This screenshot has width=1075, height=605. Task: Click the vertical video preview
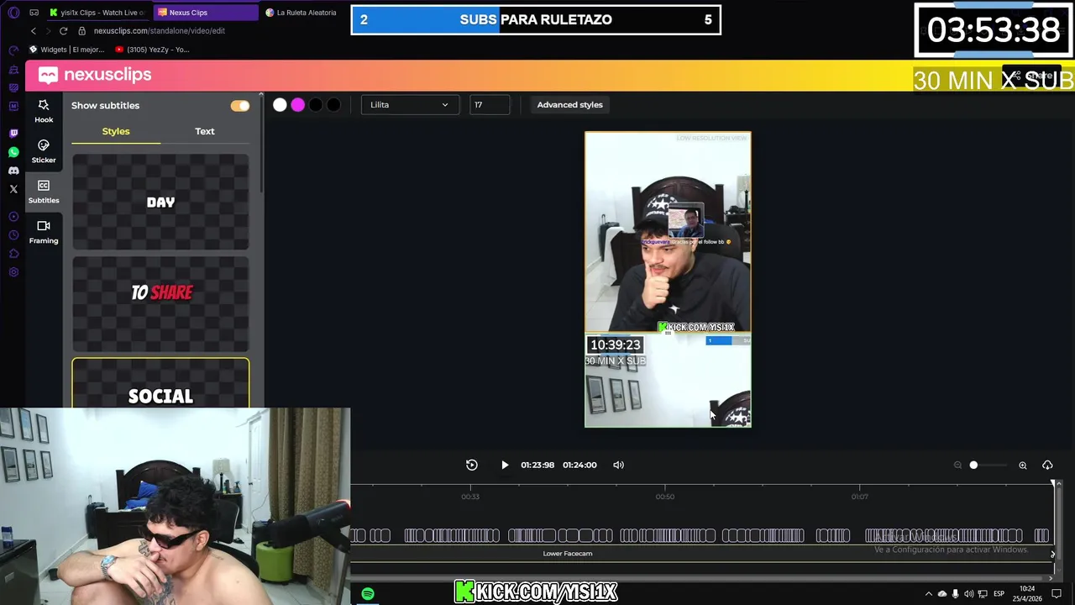(x=668, y=280)
